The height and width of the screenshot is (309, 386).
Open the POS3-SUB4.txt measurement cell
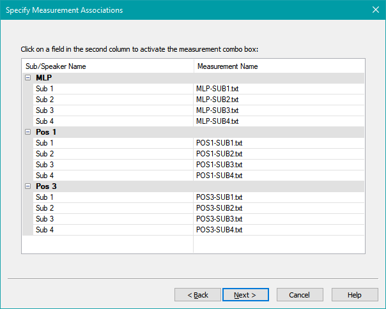pos(279,230)
